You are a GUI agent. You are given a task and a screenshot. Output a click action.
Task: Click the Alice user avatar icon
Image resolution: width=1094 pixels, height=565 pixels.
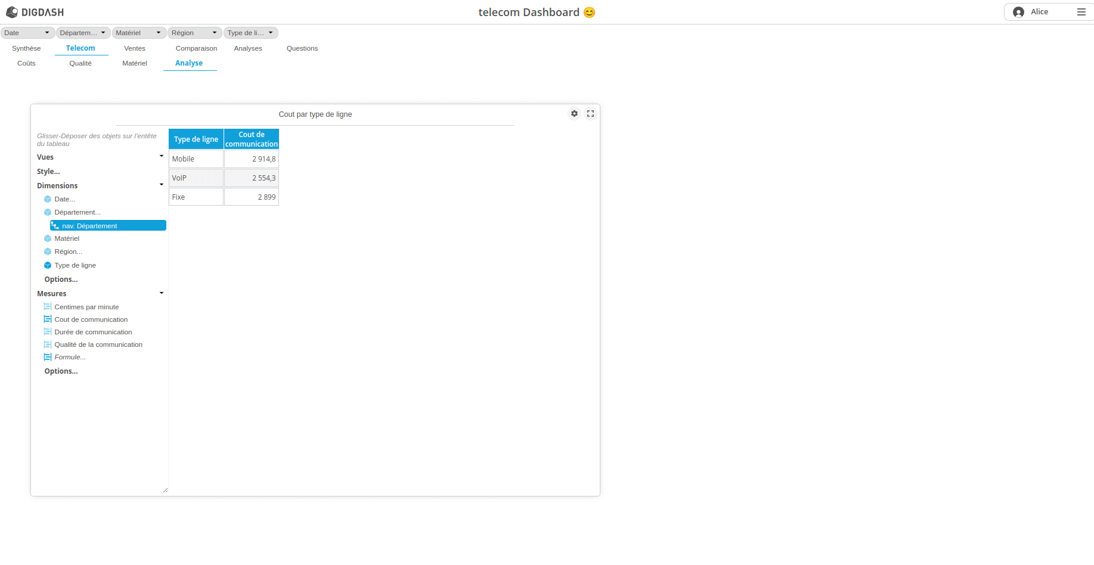tap(1018, 12)
